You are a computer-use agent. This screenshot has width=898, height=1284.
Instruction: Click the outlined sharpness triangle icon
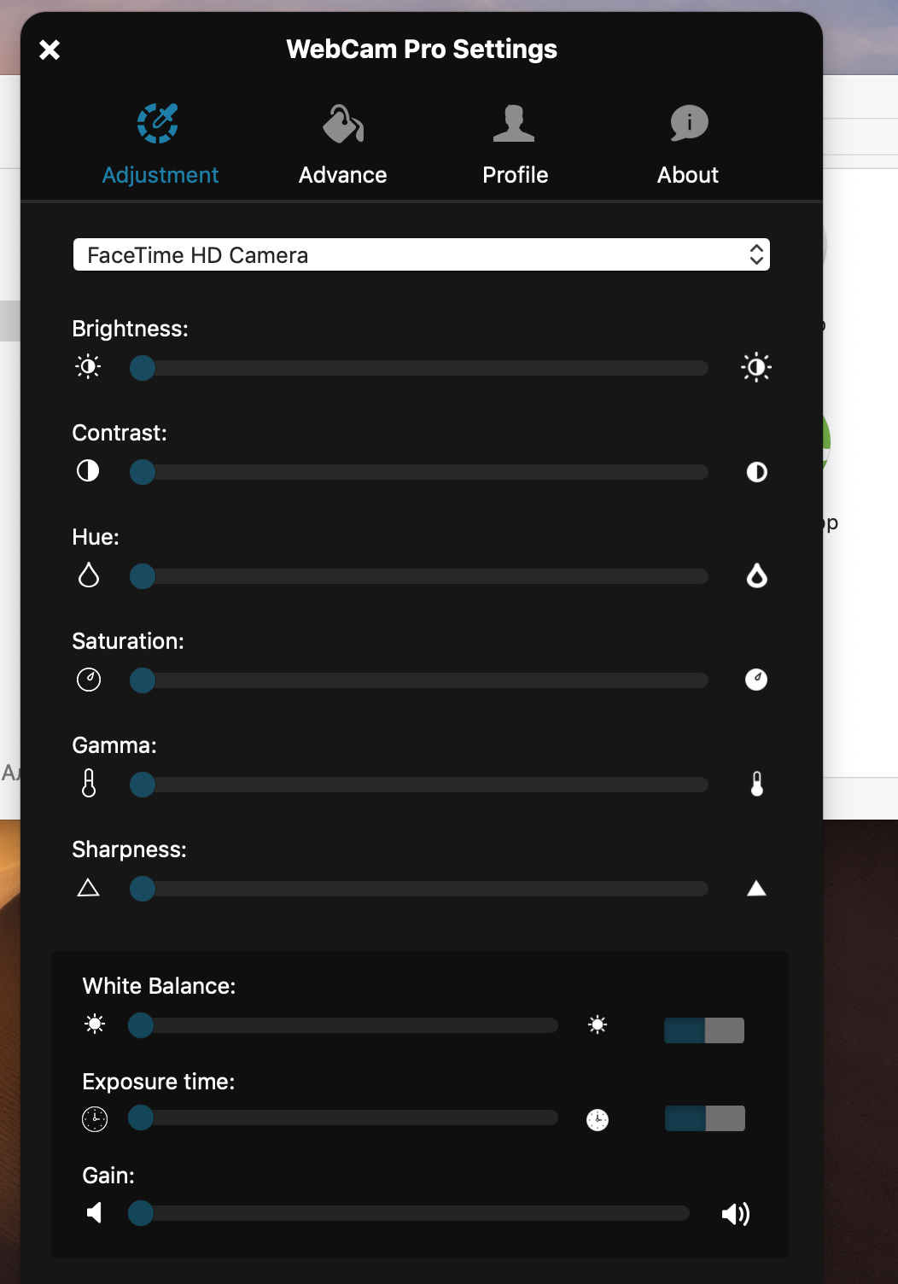(88, 888)
